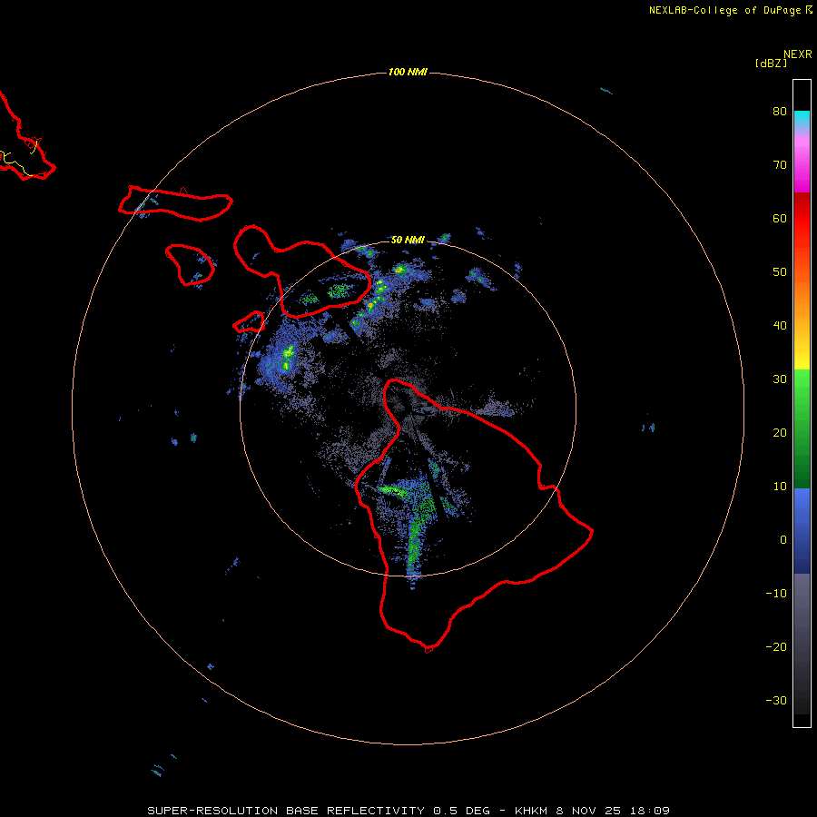Click the yellow segment of the color bar

coord(802,359)
